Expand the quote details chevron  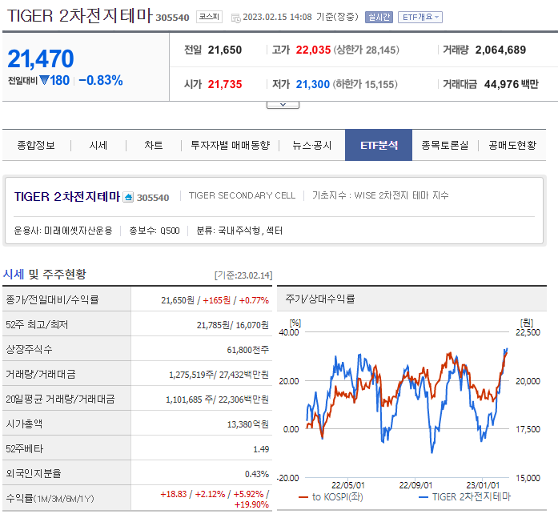pos(283,105)
